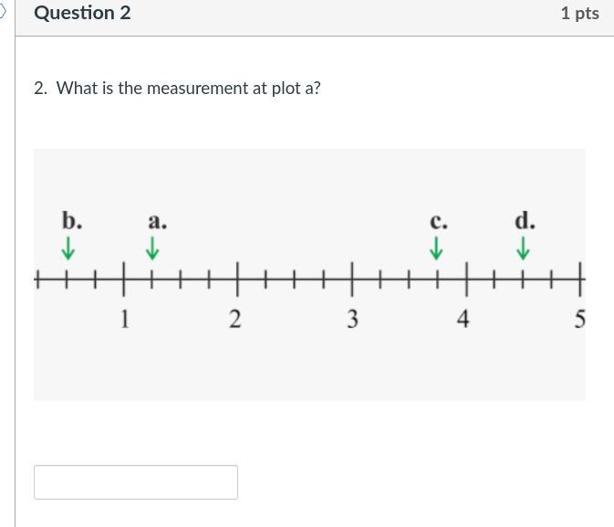The width and height of the screenshot is (614, 527).
Task: Click the number 1 on the number line
Action: [x=125, y=319]
